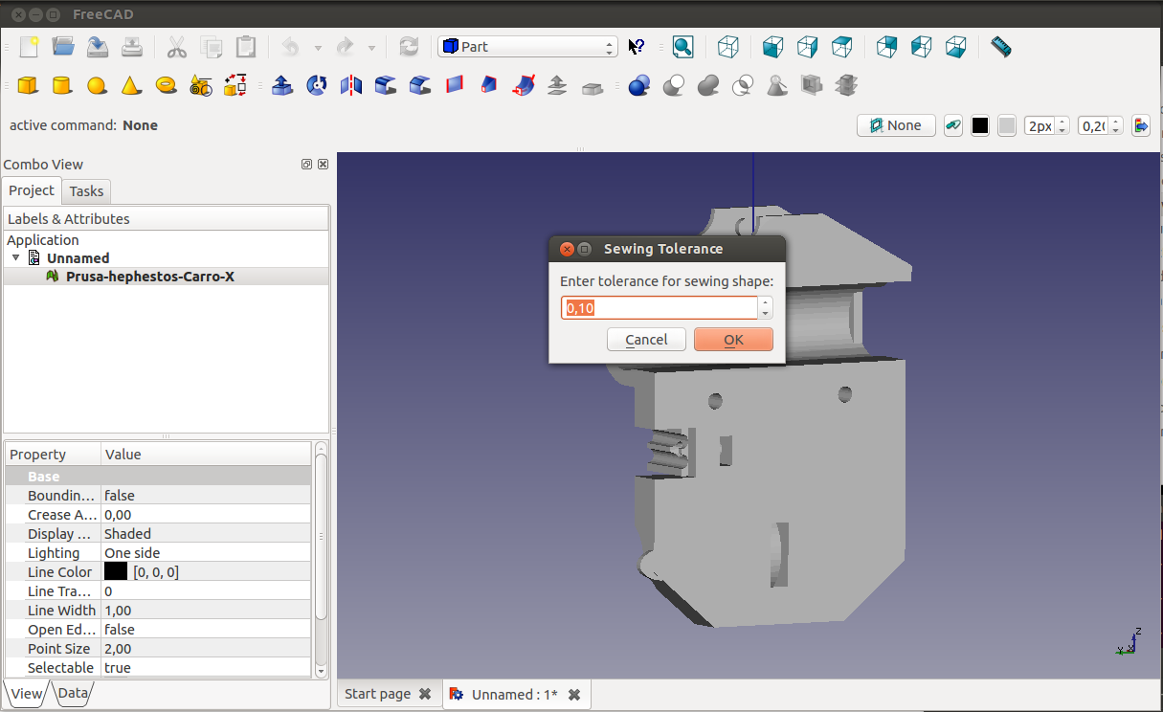
Task: Click the Fit All magnifier icon
Action: click(x=682, y=47)
